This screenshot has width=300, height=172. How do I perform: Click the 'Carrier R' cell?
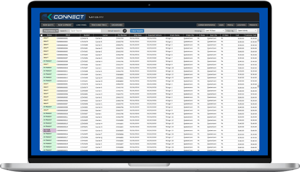pos(99,140)
